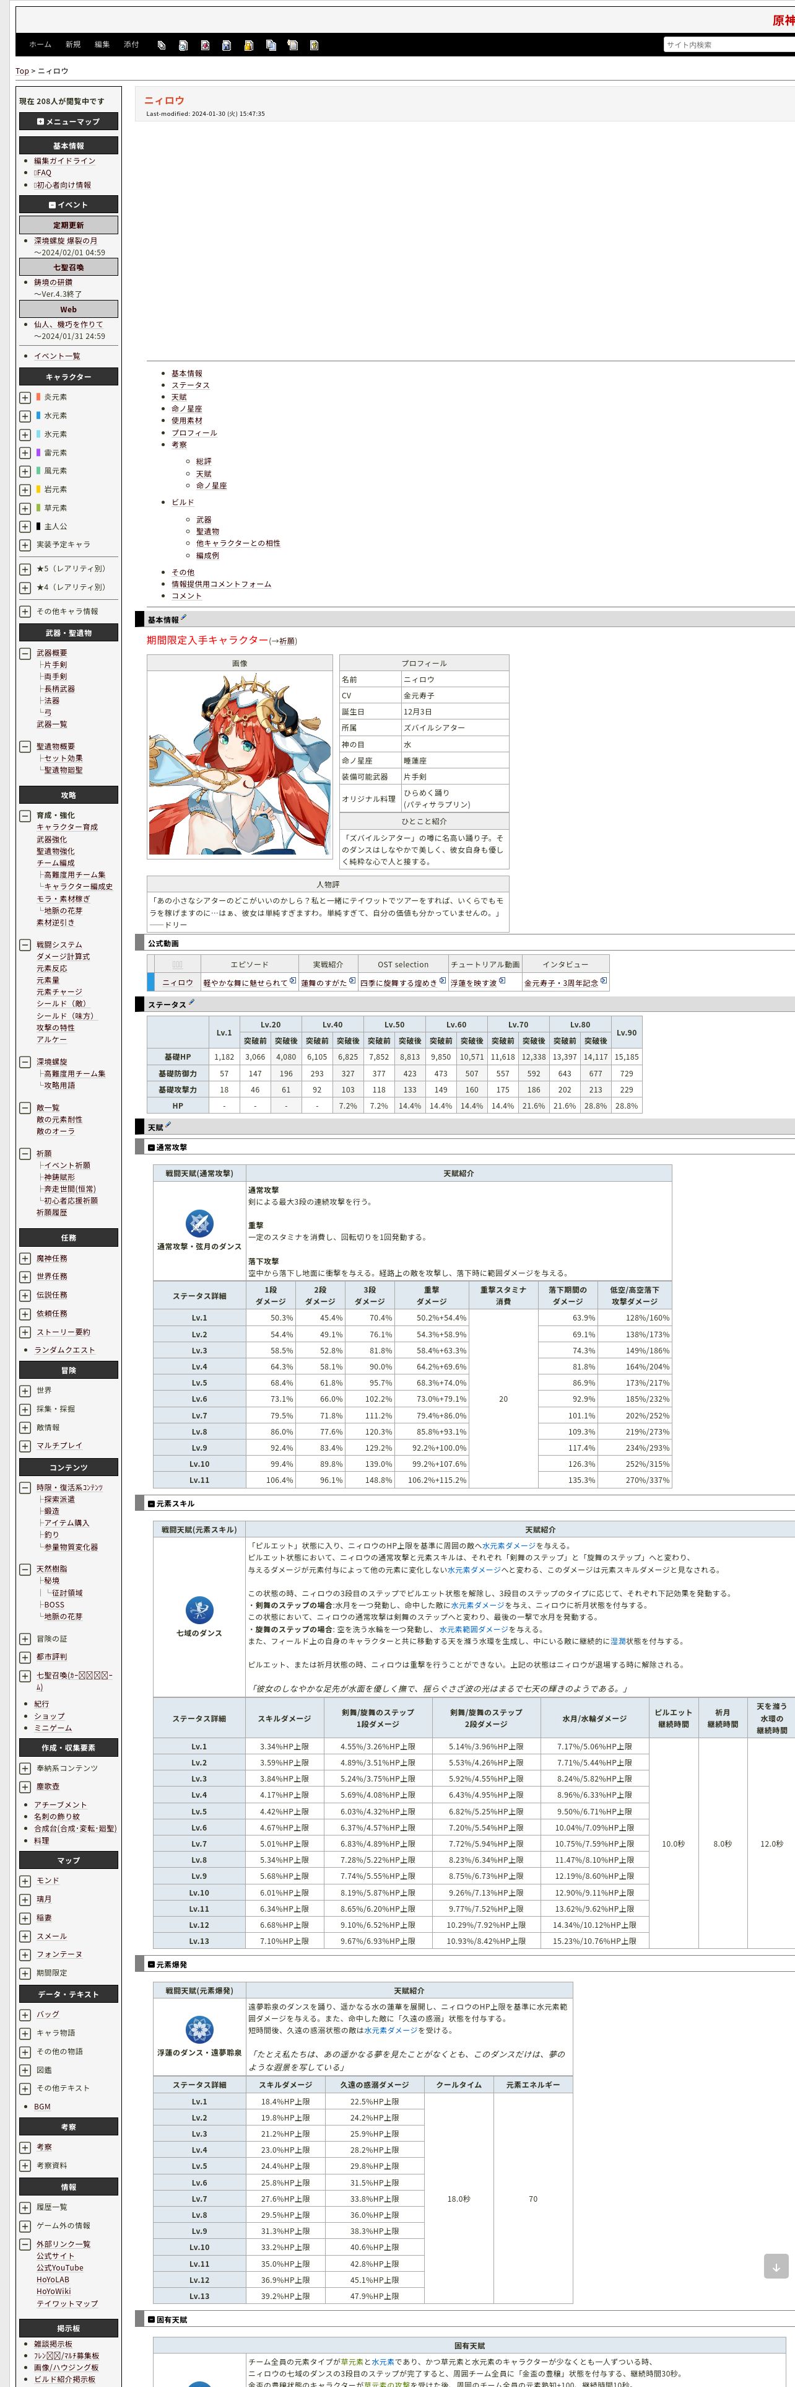
Task: Open the 添付 menu item
Action: (131, 45)
